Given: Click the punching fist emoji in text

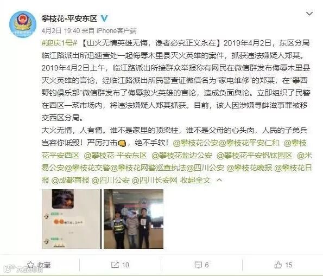Looking at the screenshot, I should pyautogui.click(x=122, y=143).
